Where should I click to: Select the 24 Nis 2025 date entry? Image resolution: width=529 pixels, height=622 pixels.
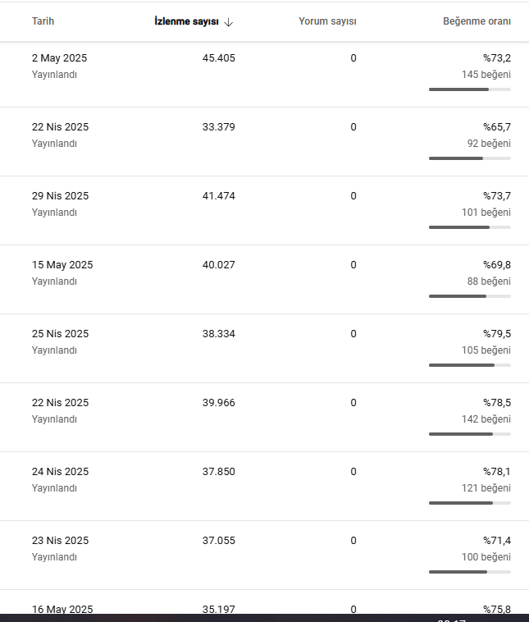60,472
